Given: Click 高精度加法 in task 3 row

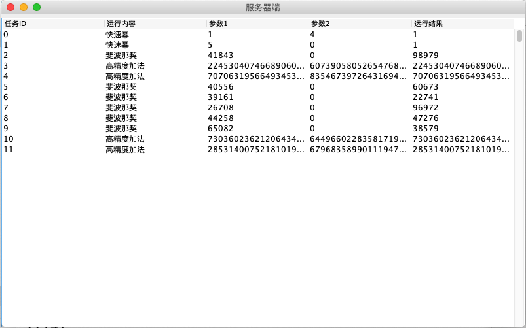Looking at the screenshot, I should [x=125, y=66].
